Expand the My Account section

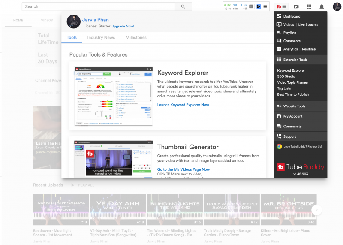click(293, 116)
